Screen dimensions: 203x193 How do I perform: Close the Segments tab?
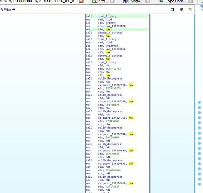(148, 1)
